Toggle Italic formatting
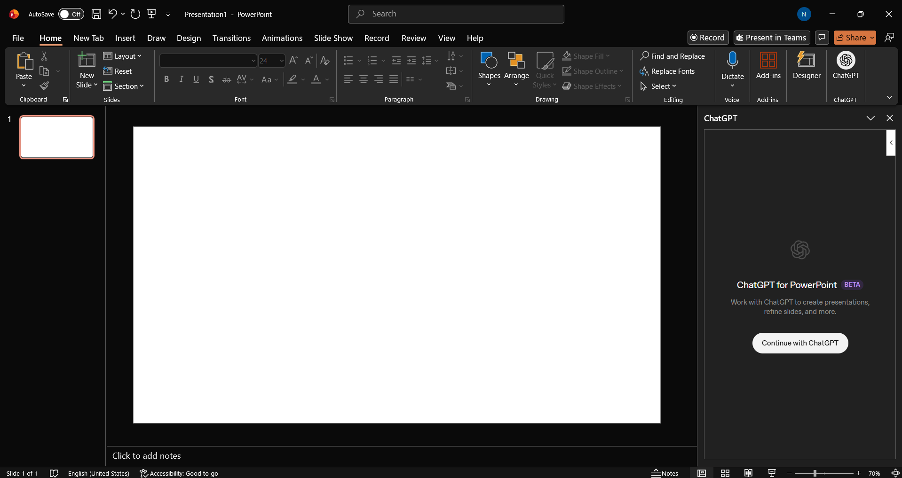 pos(181,79)
